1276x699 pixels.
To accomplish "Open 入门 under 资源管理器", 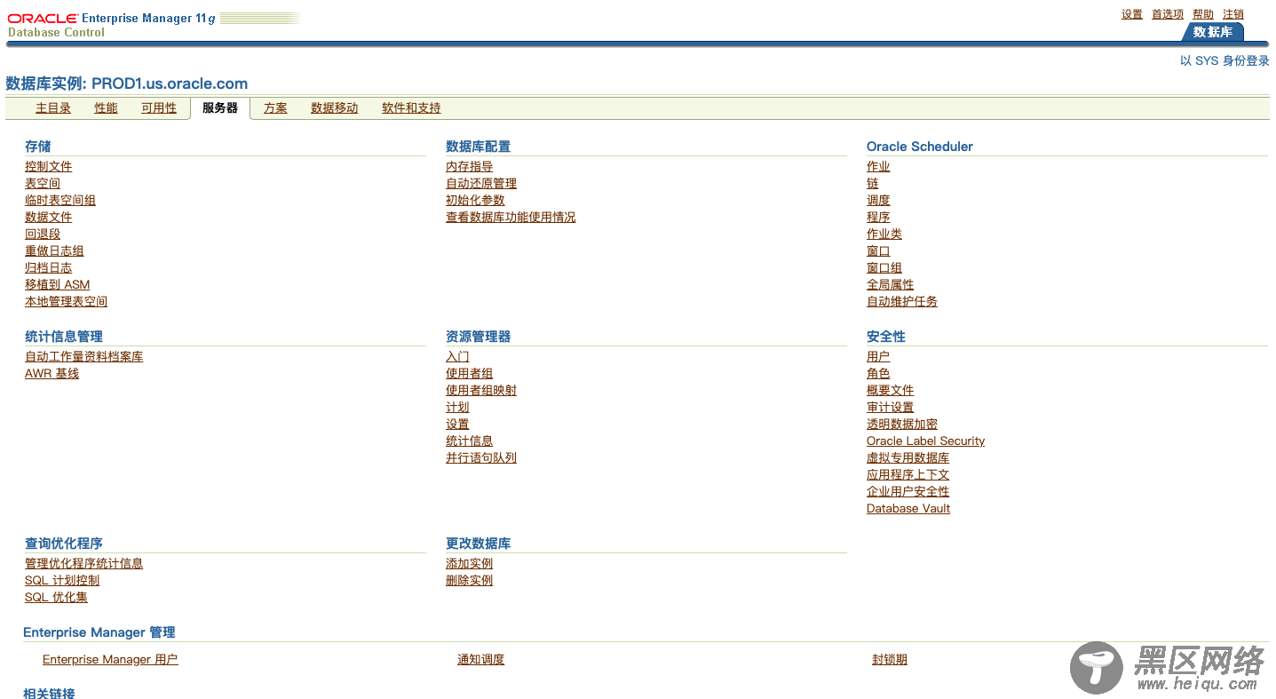I will (x=457, y=357).
